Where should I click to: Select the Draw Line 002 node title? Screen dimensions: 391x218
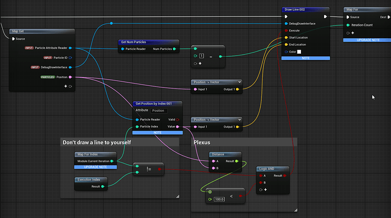[295, 10]
